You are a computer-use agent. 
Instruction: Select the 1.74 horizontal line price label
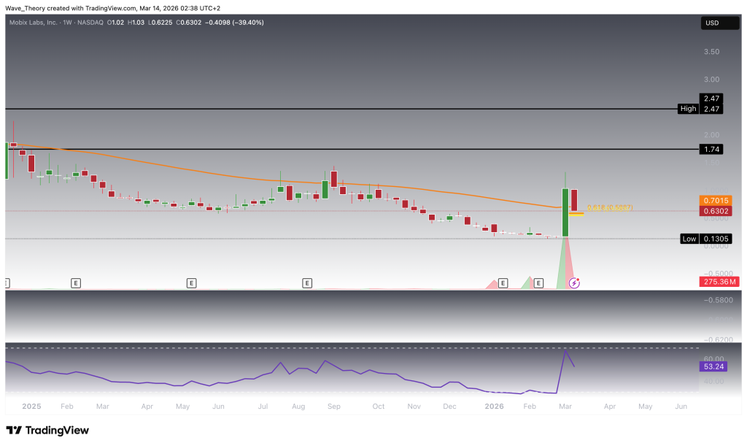point(711,149)
